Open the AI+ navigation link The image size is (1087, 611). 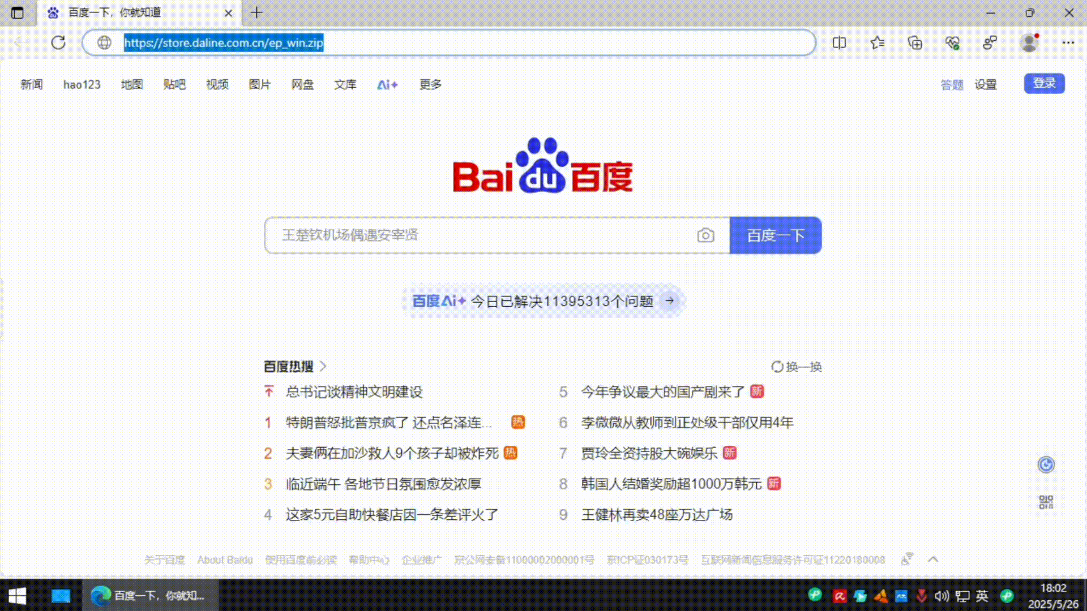[388, 84]
